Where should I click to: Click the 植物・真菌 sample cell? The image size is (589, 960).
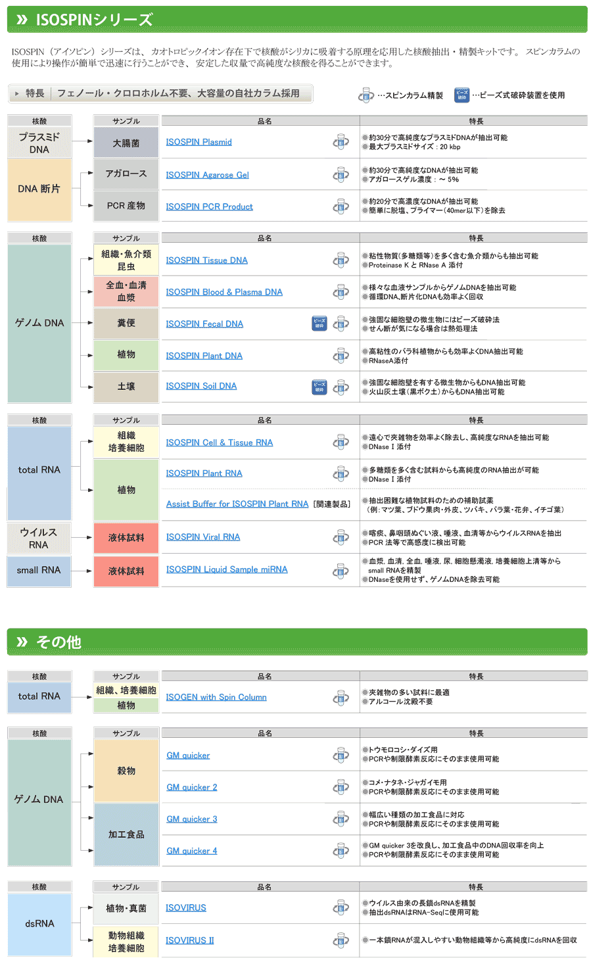coord(126,908)
